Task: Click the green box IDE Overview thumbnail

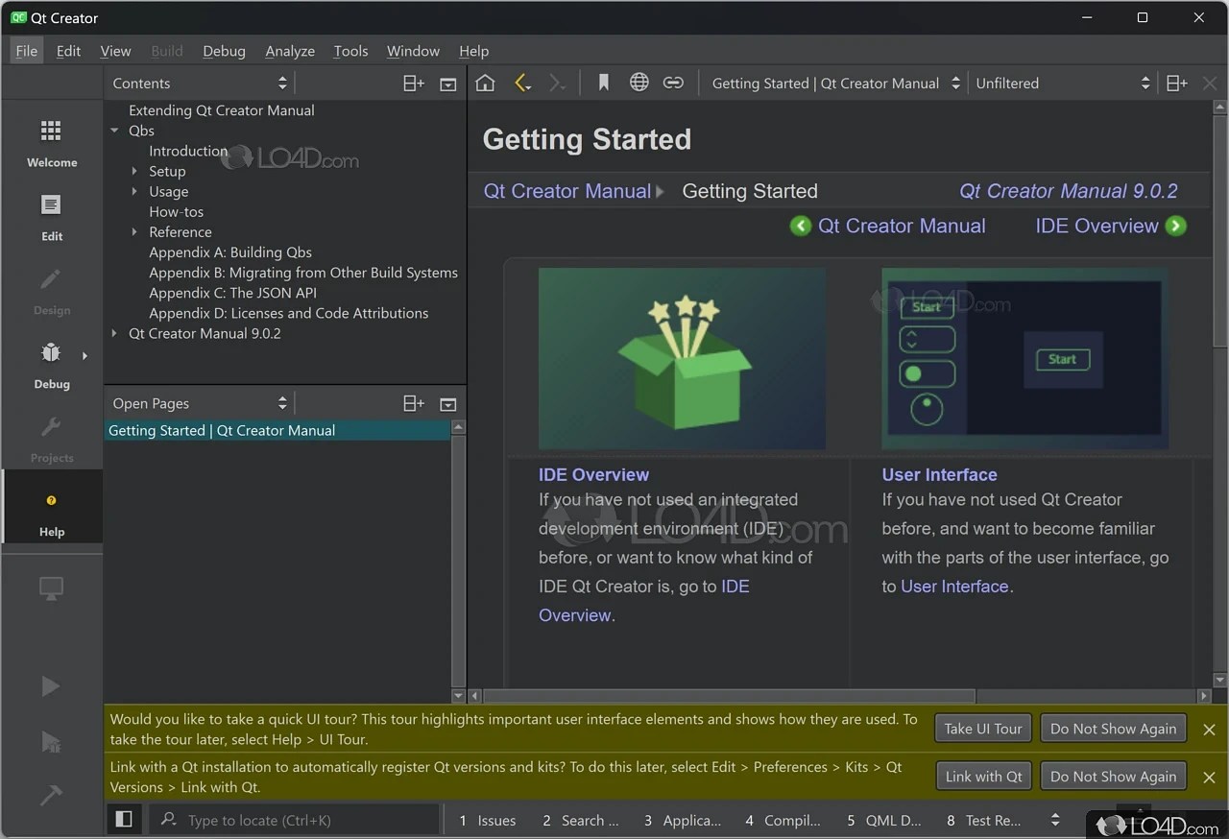Action: (x=682, y=358)
